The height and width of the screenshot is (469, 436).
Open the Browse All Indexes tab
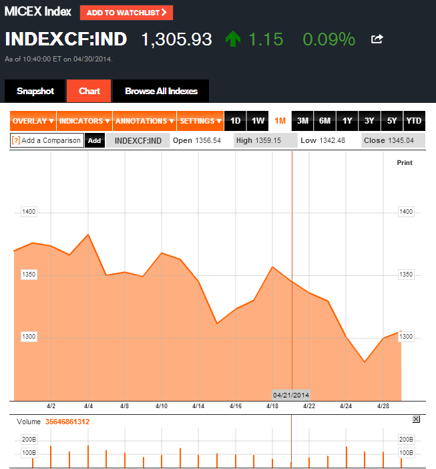click(161, 91)
